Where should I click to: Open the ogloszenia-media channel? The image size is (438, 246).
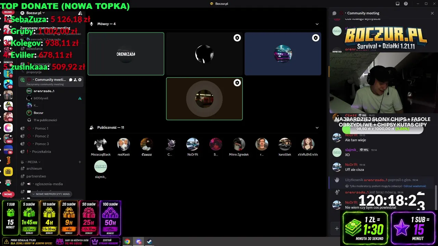point(51,184)
